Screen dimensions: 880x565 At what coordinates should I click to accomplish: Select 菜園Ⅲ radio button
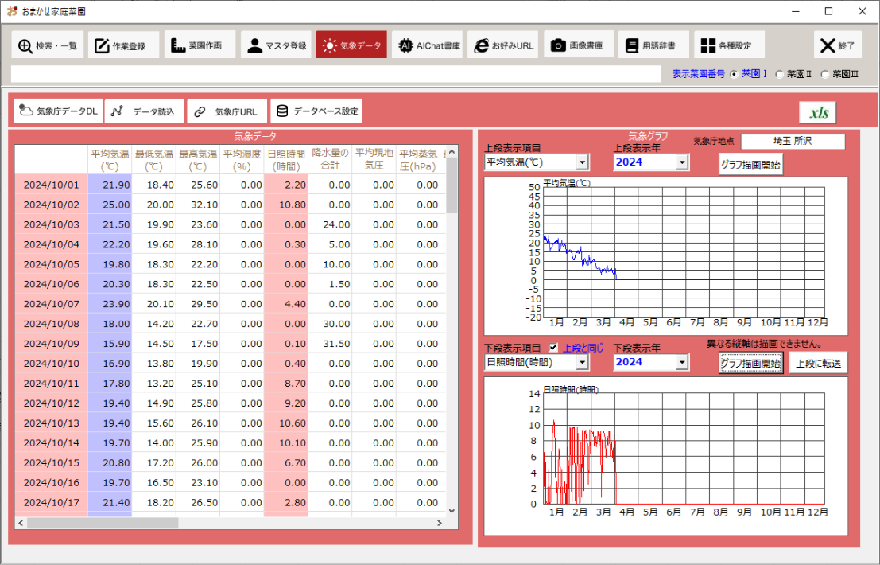coord(825,74)
